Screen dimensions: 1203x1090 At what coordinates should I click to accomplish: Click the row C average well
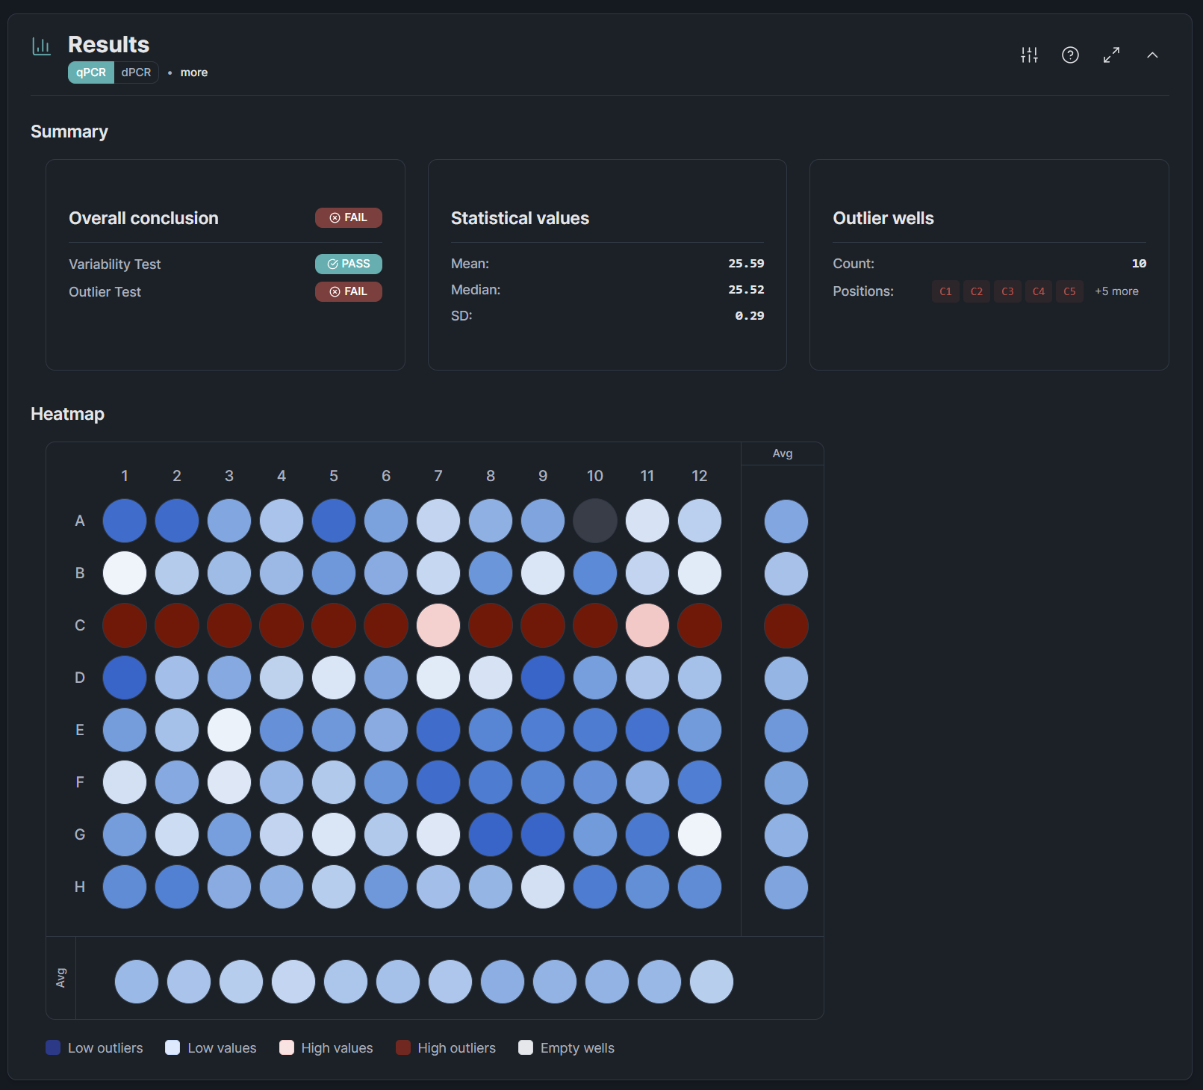[786, 626]
